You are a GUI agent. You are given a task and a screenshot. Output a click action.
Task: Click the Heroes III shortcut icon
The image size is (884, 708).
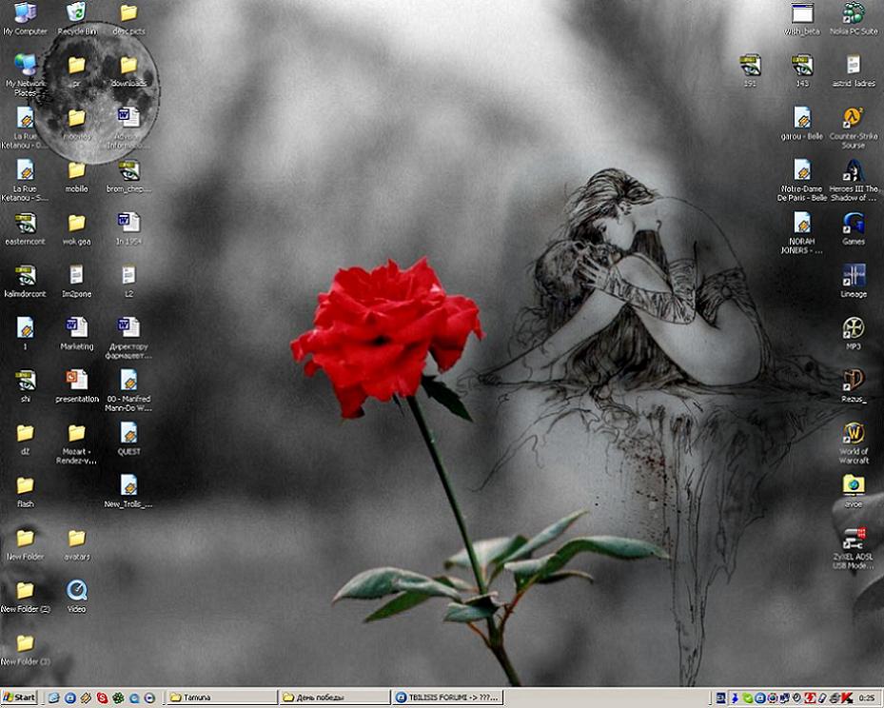853,171
